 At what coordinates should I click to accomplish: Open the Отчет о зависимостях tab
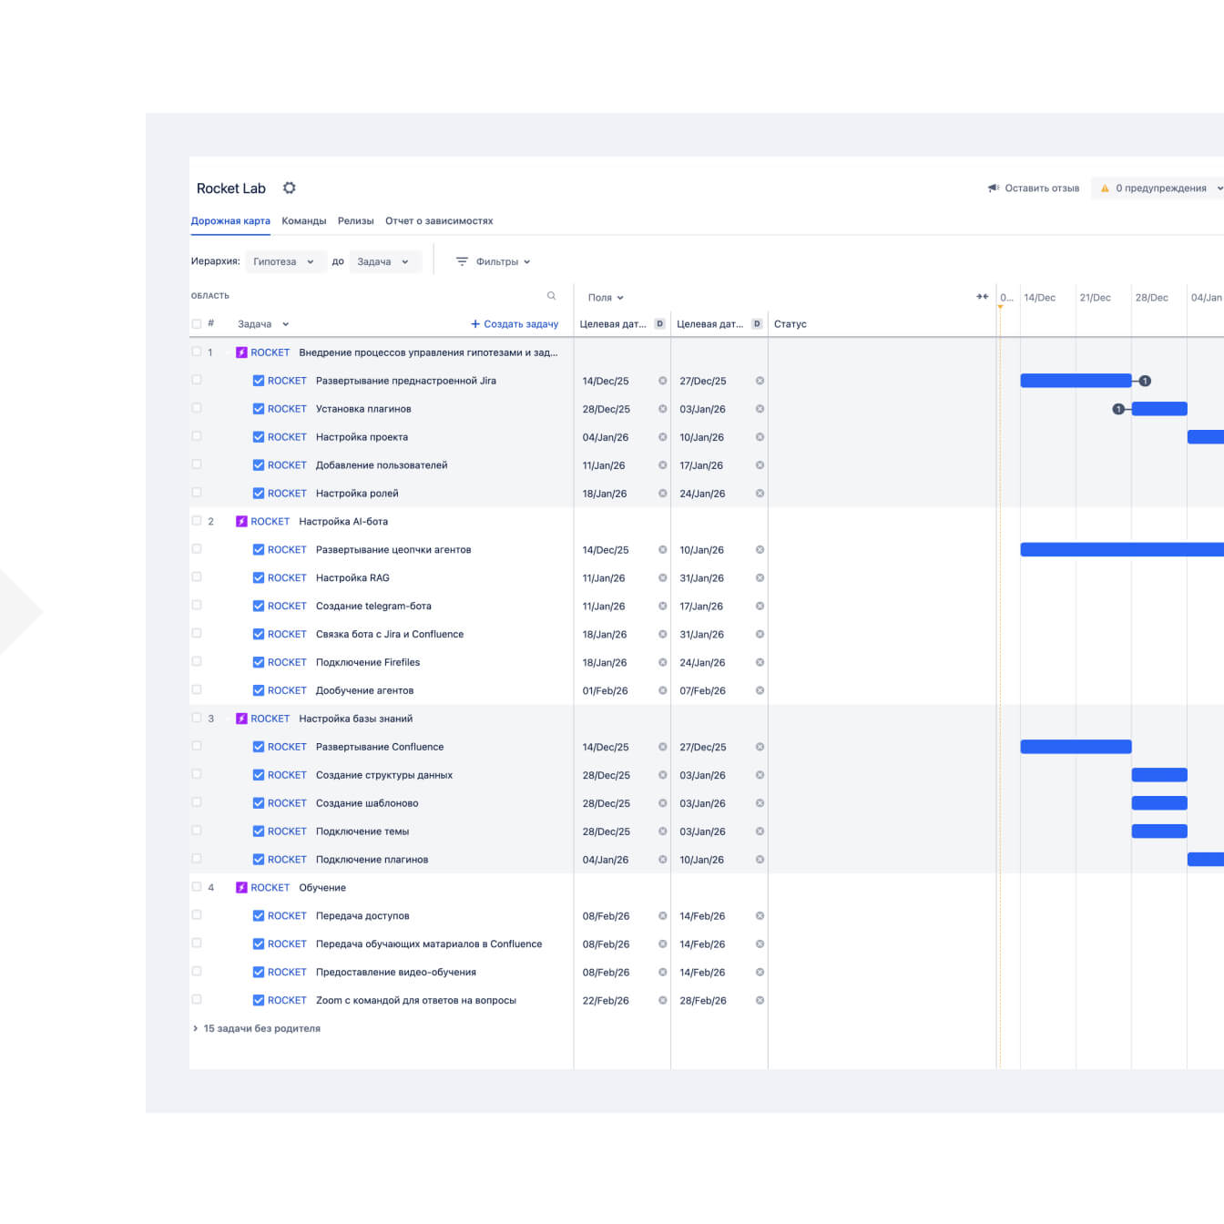click(438, 221)
